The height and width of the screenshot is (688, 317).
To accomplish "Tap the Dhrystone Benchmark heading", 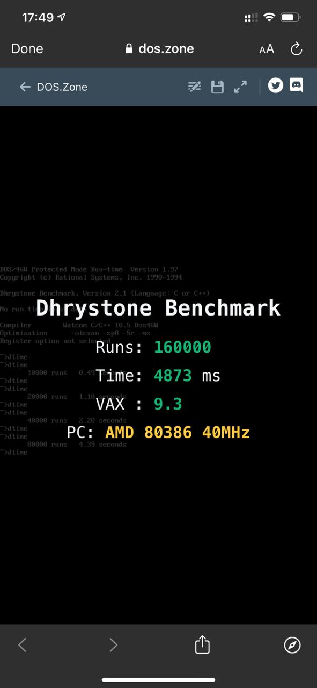I will coord(158,308).
